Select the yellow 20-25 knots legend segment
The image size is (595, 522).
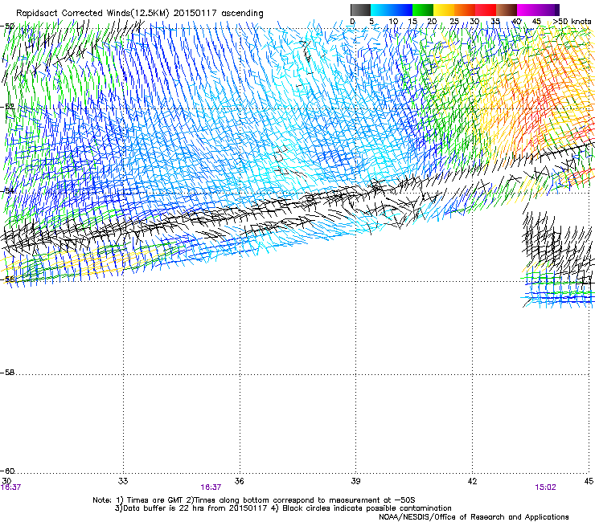[444, 10]
